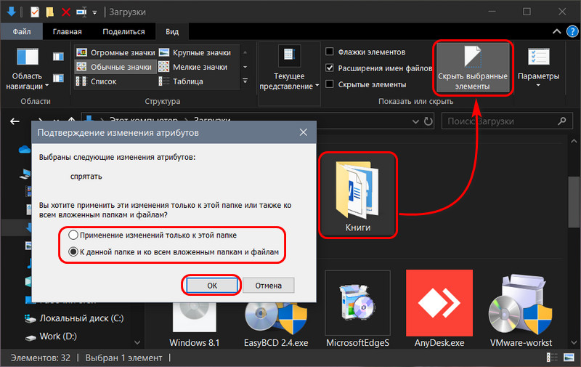This screenshot has height=367, width=581.
Task: Switch to the Главная ribbon tab
Action: [x=67, y=31]
